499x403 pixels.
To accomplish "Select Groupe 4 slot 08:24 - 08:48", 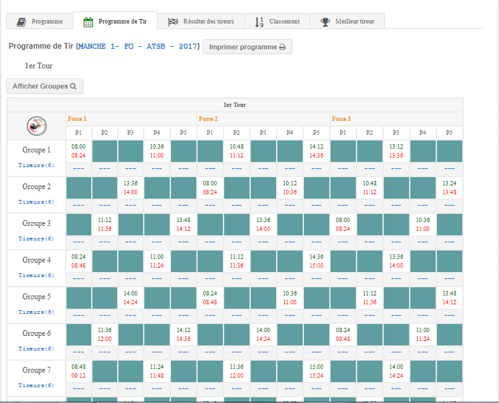I will point(79,261).
